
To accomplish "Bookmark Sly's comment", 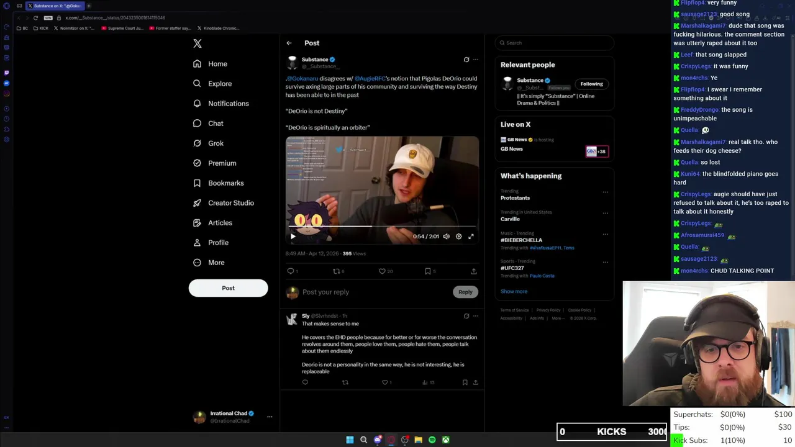I will pyautogui.click(x=465, y=382).
